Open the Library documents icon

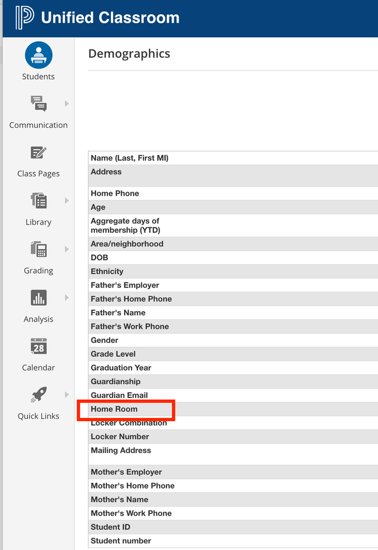39,200
